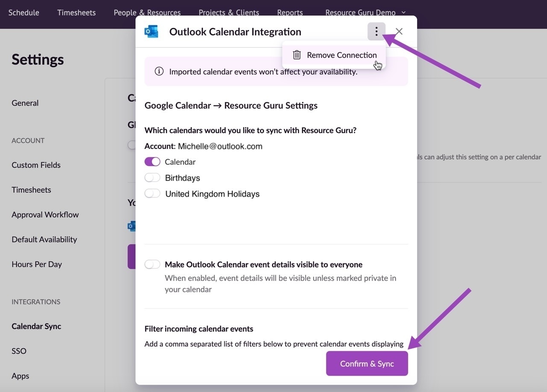
Task: Open the Resource Guru Demo account dropdown
Action: (365, 12)
